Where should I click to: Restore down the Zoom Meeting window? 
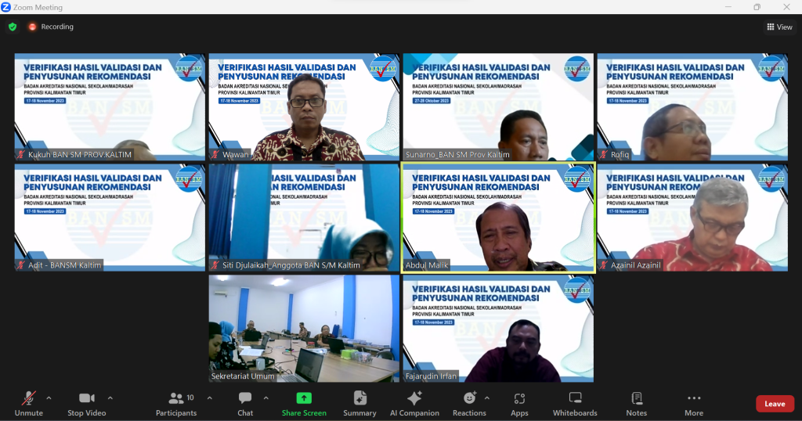(757, 6)
